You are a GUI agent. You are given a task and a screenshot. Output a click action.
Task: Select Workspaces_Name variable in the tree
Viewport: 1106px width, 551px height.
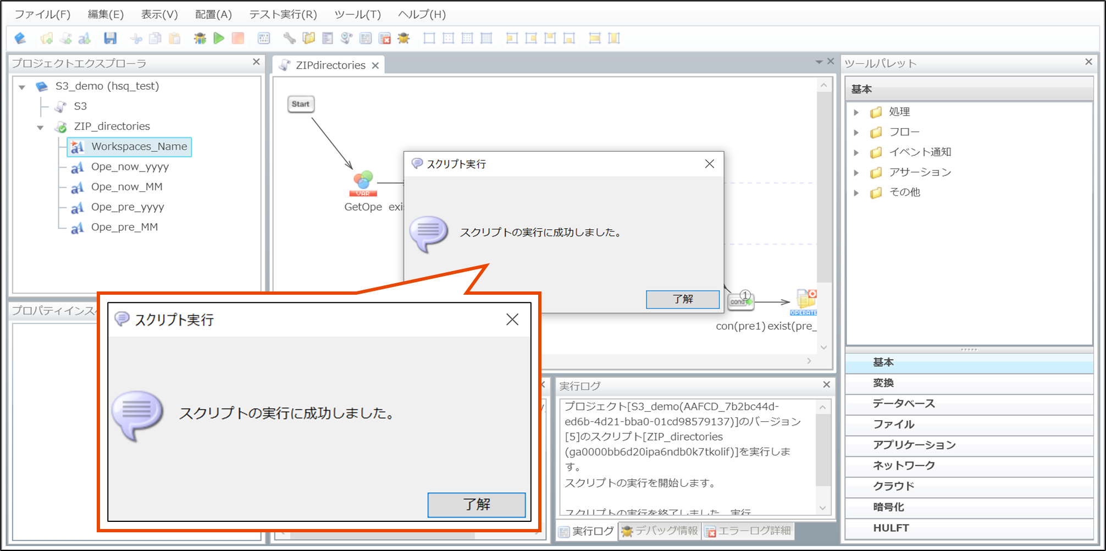(129, 147)
